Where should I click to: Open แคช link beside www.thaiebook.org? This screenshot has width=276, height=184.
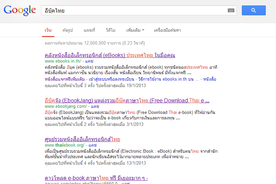(93, 145)
